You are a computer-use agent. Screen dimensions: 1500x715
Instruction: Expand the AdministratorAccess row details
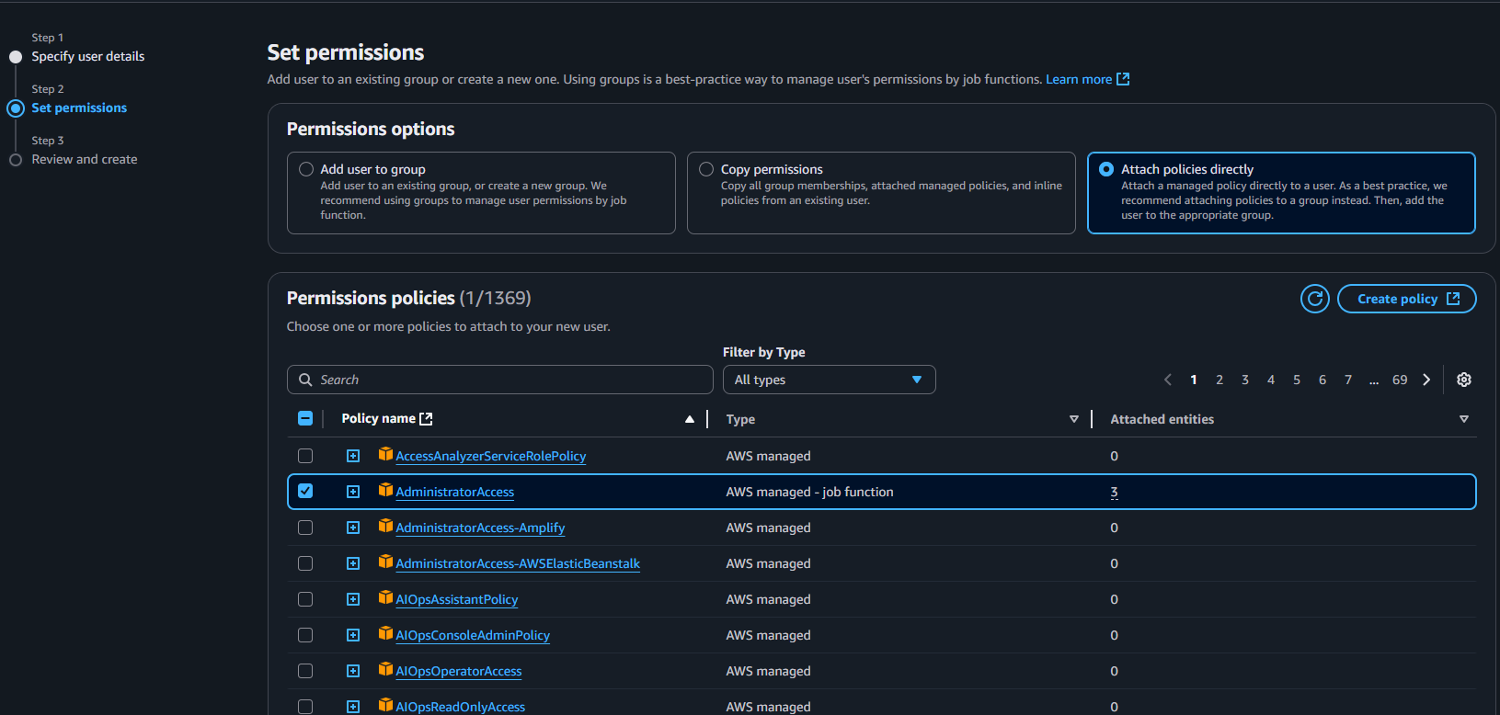click(353, 492)
